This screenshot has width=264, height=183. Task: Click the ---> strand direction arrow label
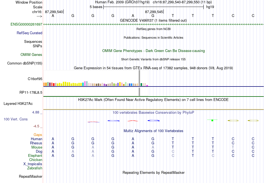pos(39,16)
